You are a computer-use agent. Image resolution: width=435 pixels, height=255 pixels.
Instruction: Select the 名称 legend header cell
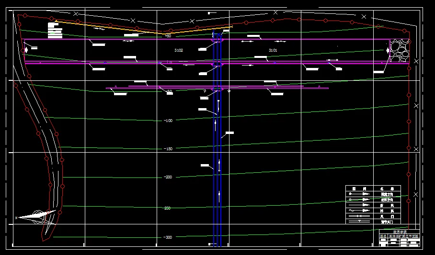click(387, 188)
